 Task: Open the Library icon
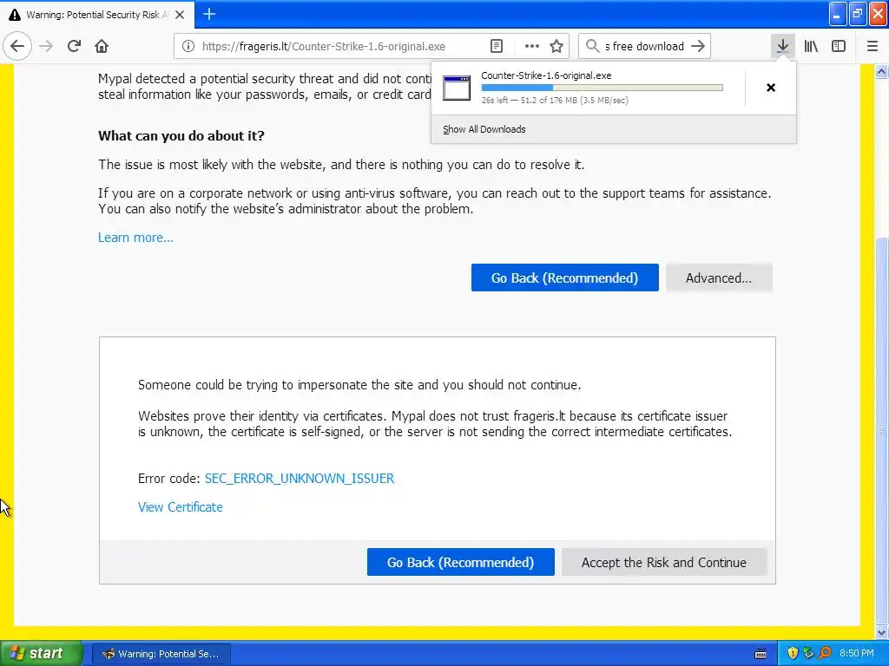pyautogui.click(x=811, y=46)
